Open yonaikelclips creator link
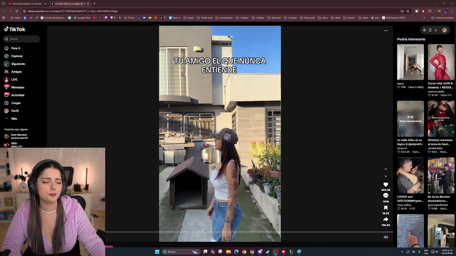The height and width of the screenshot is (256, 456). click(435, 148)
